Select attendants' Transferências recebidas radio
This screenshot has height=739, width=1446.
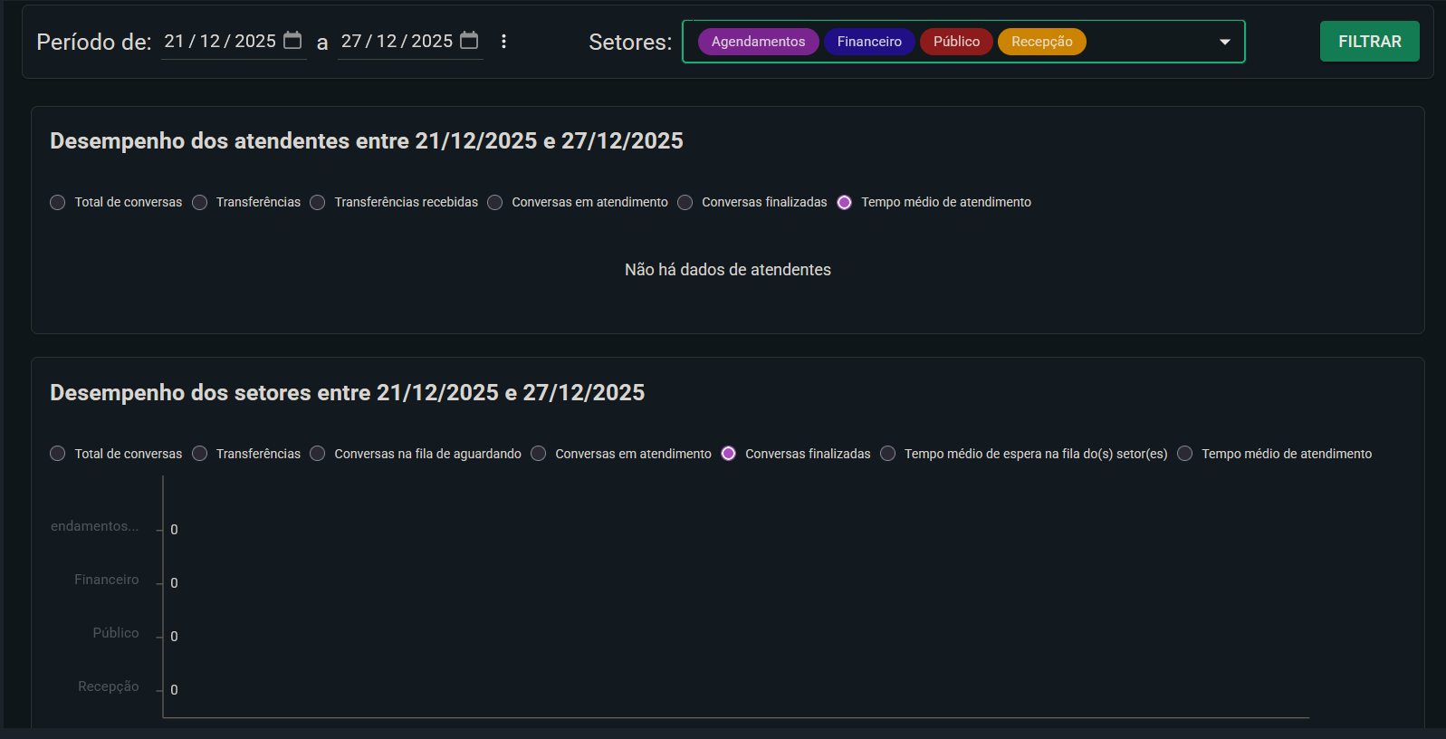click(318, 203)
